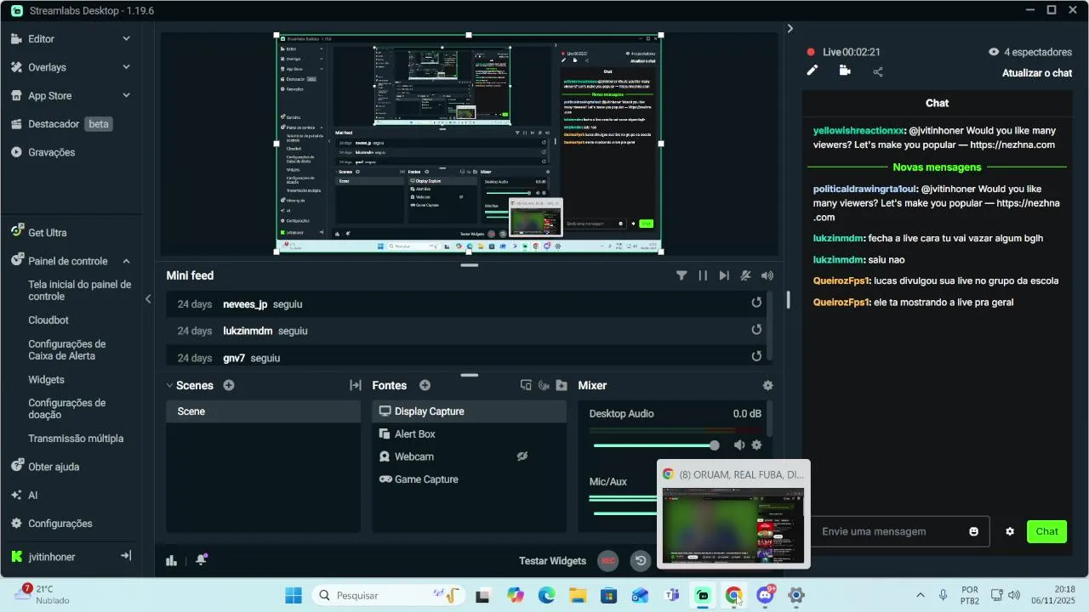Screen dimensions: 1089x612
Task: Open chat settings gear near Chat button
Action: point(1010,531)
